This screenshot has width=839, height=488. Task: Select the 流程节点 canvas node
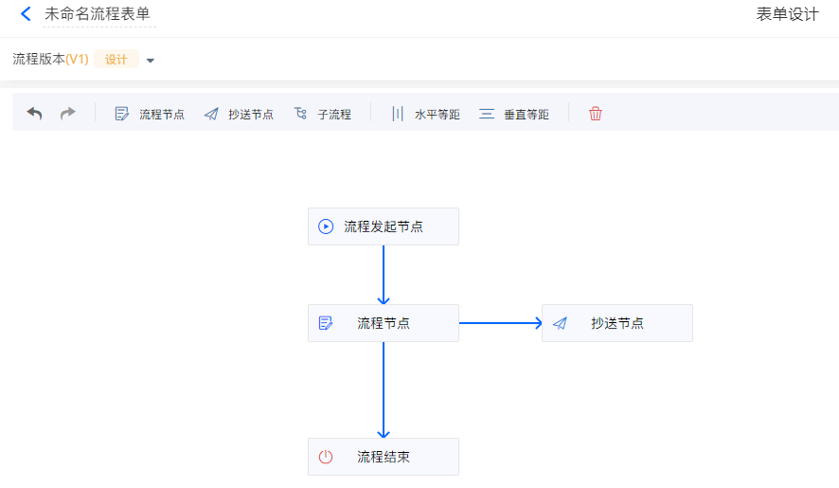(384, 323)
